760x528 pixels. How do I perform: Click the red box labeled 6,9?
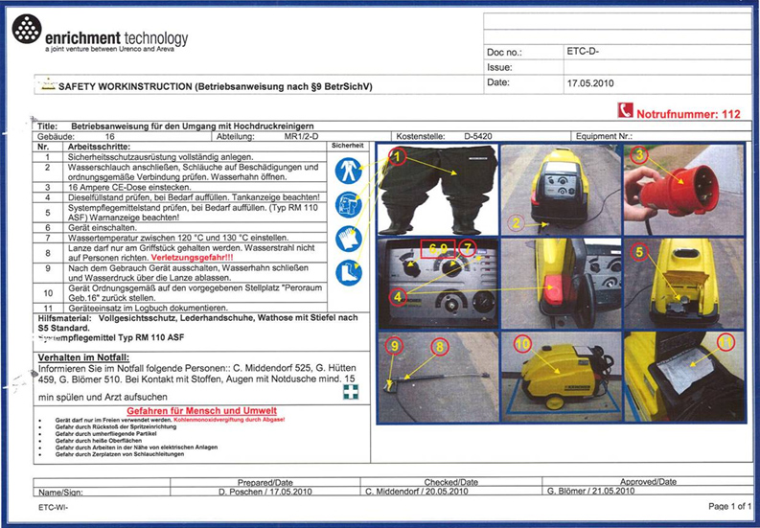click(x=437, y=248)
